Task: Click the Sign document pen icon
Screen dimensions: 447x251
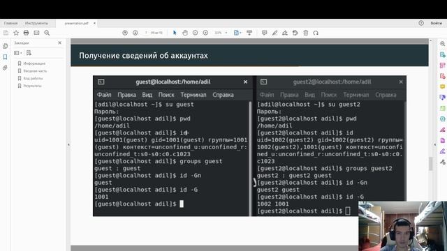Action: coord(285,33)
